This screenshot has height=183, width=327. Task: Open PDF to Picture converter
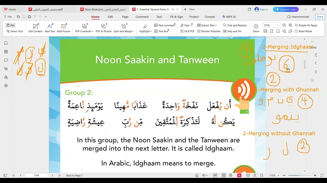(x=103, y=28)
